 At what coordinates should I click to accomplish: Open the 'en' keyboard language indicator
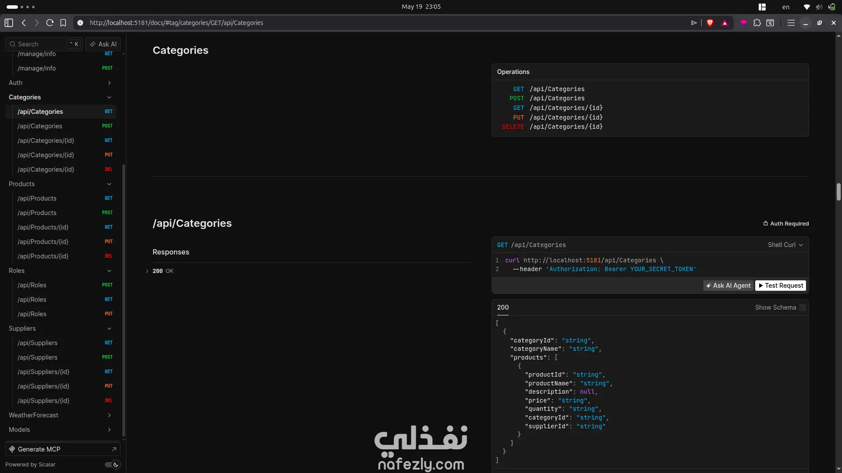pyautogui.click(x=786, y=7)
